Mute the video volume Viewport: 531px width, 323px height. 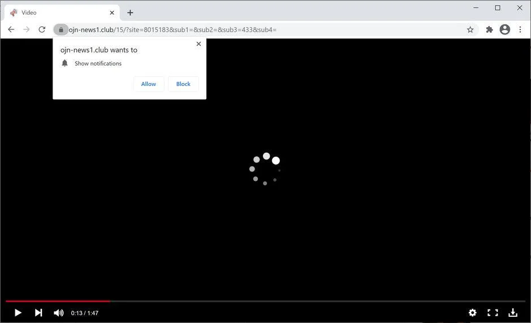tap(59, 313)
